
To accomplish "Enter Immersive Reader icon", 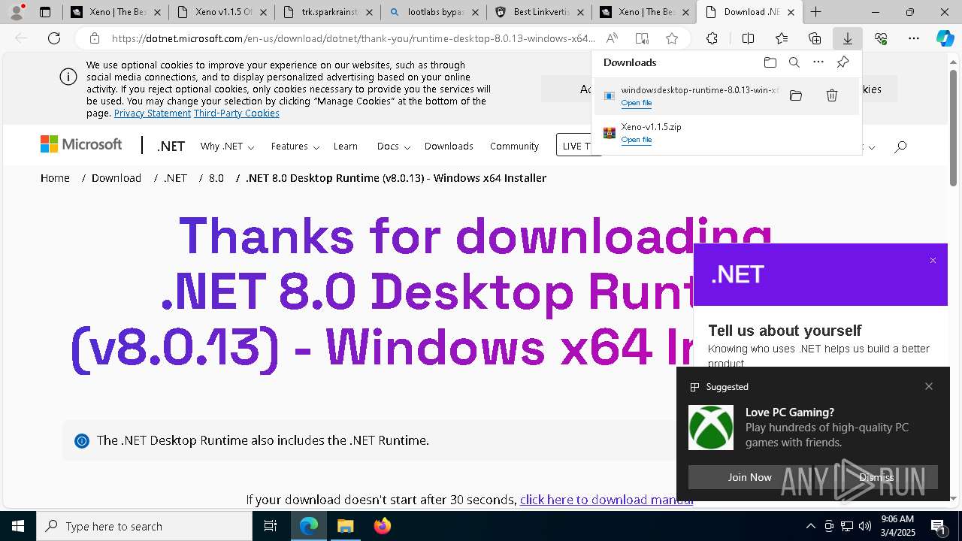I will pyautogui.click(x=641, y=38).
